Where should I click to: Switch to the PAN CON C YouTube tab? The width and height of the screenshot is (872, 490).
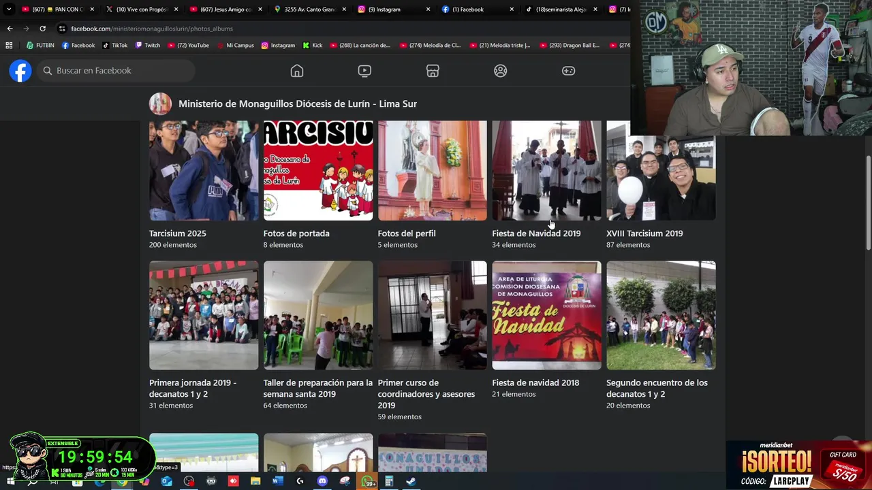point(57,10)
